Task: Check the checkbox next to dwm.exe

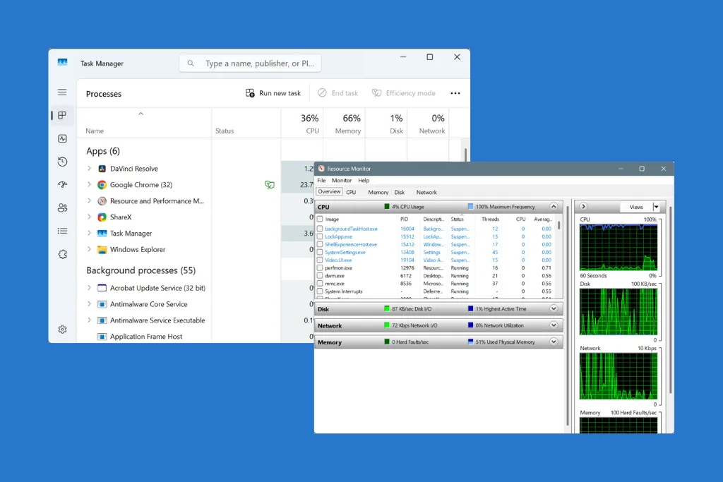Action: (319, 276)
